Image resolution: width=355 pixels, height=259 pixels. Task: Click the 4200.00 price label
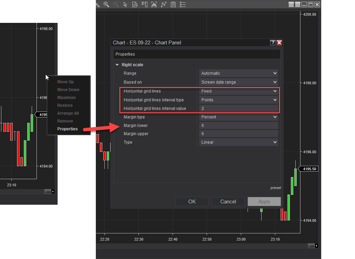310,14
